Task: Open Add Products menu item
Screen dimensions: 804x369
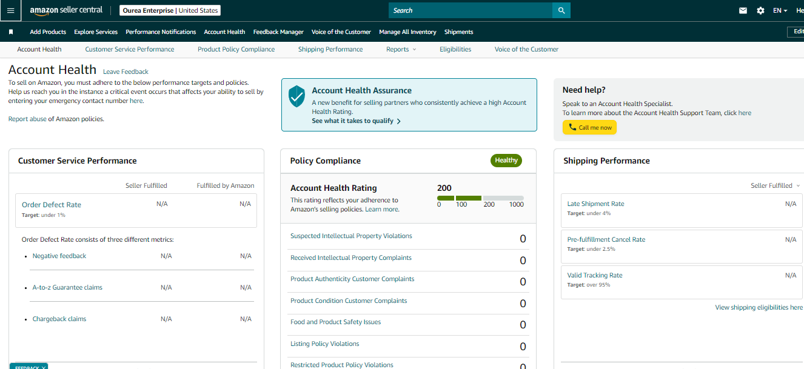Action: 48,32
